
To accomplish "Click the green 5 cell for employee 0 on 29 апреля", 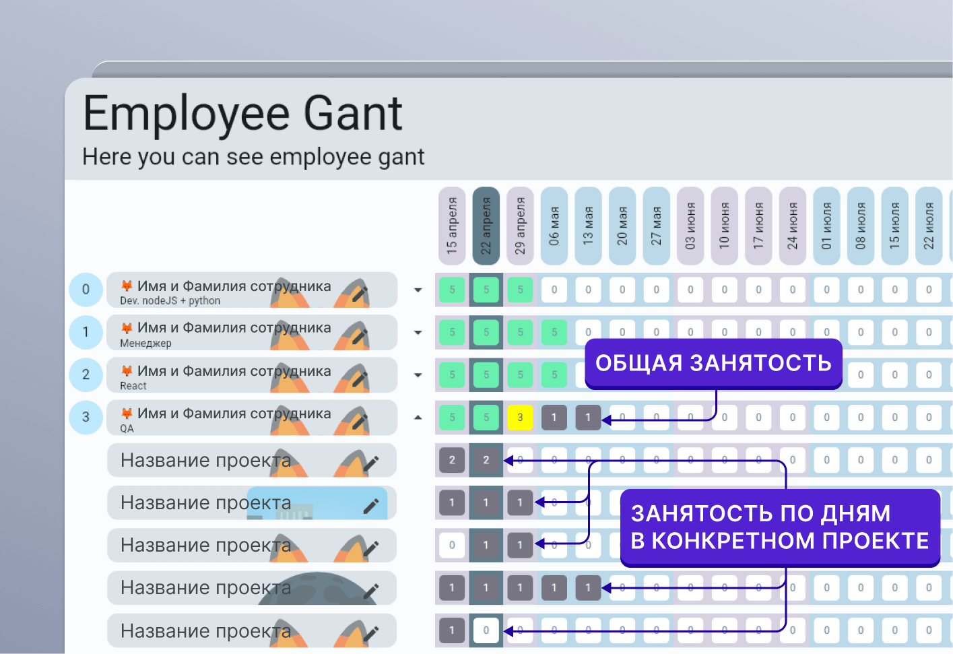I will (520, 290).
